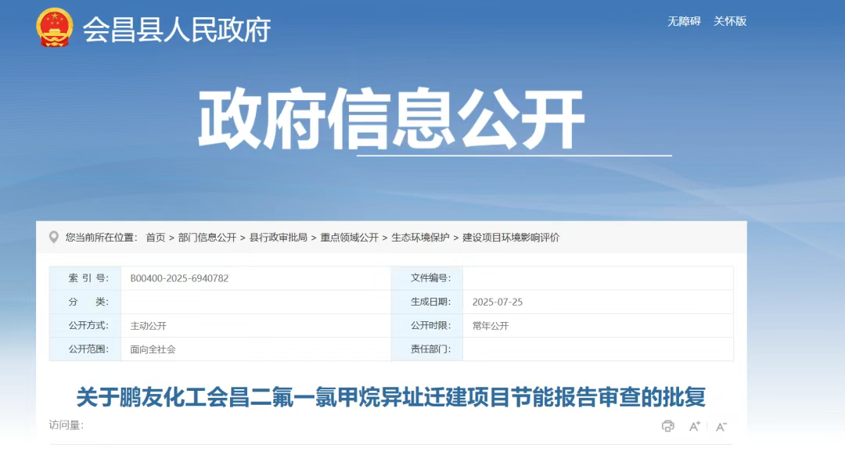
Task: Click the 生成日期 label cell
Action: pos(427,302)
